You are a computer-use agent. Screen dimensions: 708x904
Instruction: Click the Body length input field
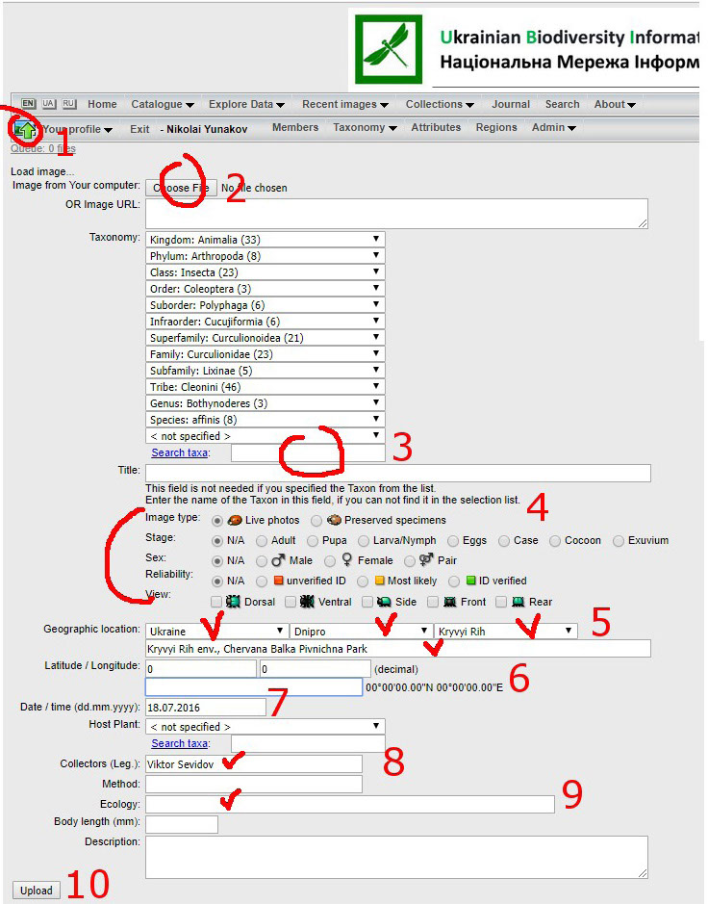(x=182, y=824)
